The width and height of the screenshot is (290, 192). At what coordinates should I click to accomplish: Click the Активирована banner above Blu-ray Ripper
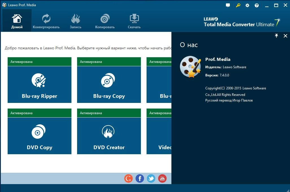[40, 62]
